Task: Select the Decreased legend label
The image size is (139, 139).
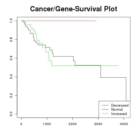Action: [x=120, y=105]
